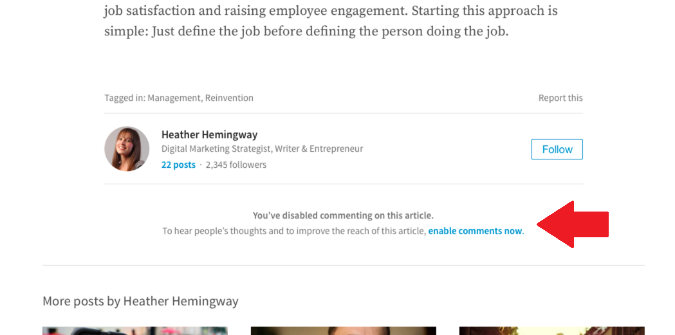Click the Digital Marketing Strategist headline
This screenshot has height=335, width=675.
pos(262,149)
